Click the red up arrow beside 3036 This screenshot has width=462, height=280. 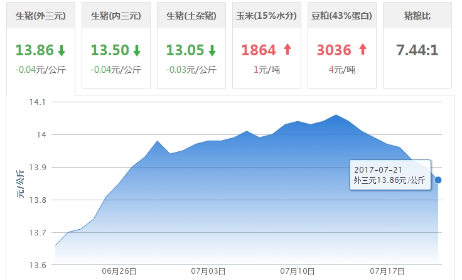tap(362, 50)
